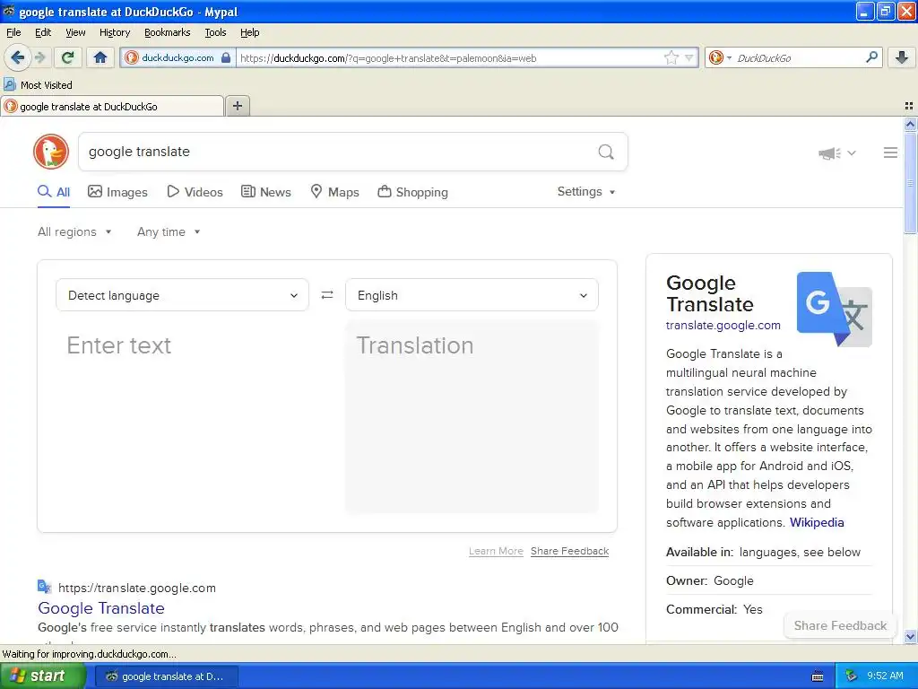Screen dimensions: 918x689
Task: Expand the All regions filter
Action: coord(74,232)
